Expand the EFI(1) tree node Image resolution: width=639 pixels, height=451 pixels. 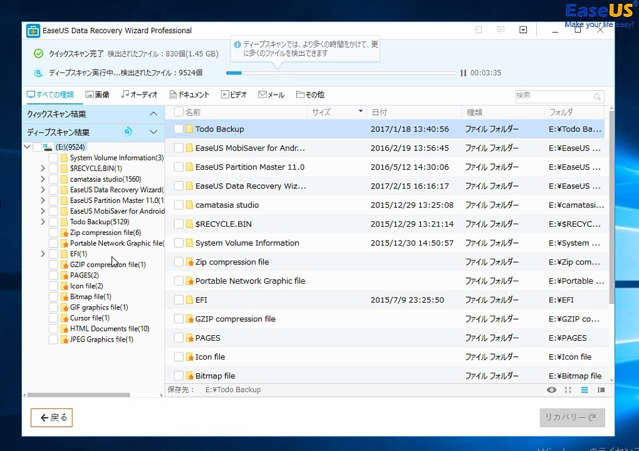click(x=43, y=254)
